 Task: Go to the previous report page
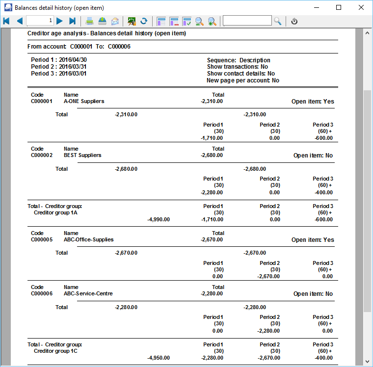point(19,21)
